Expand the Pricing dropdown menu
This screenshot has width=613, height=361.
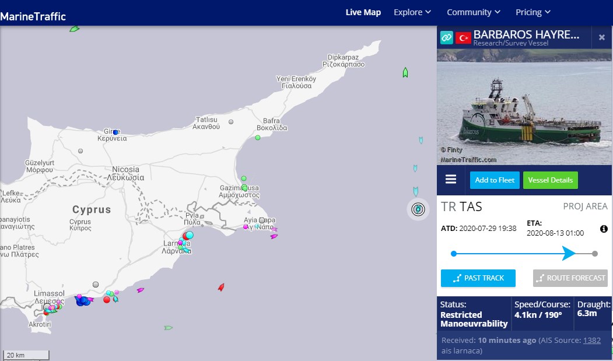point(533,12)
